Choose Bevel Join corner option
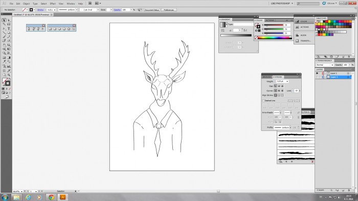358x201 pixels. [282, 91]
